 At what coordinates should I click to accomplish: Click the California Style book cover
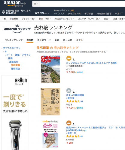point(50,69)
